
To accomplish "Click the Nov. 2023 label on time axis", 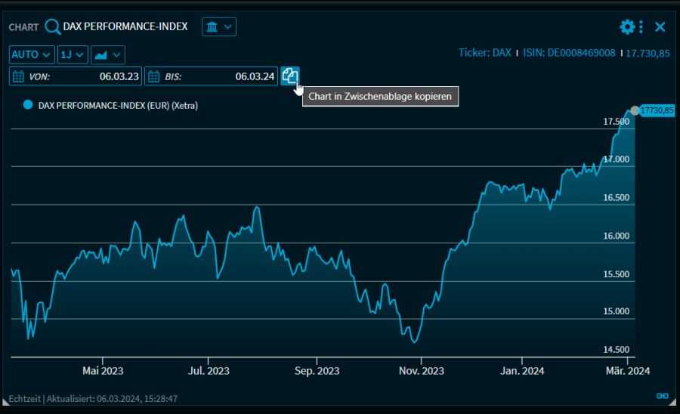I will point(422,371).
